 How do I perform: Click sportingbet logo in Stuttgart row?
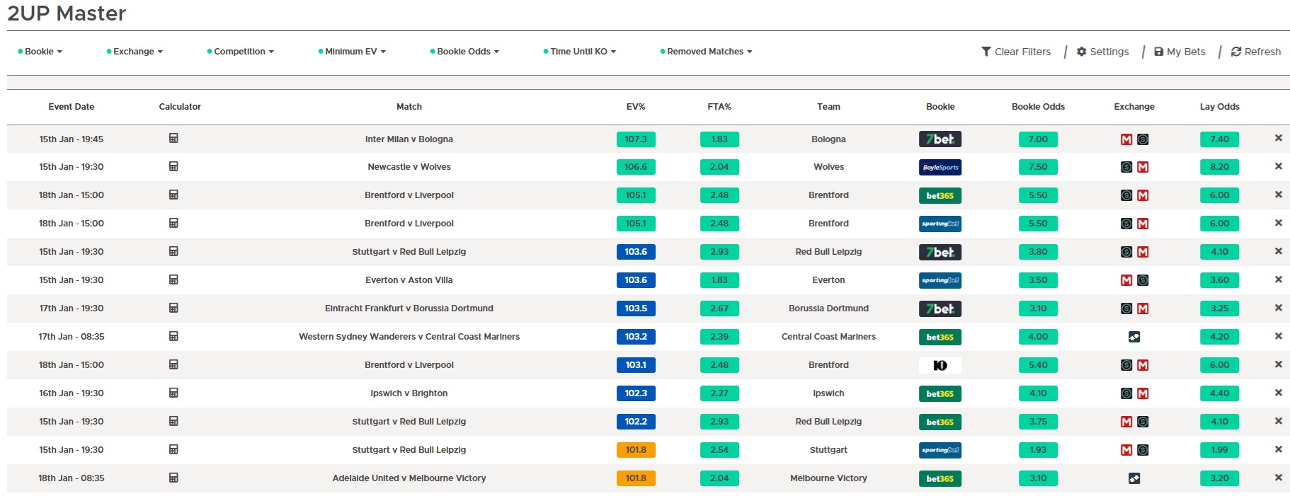pos(940,450)
